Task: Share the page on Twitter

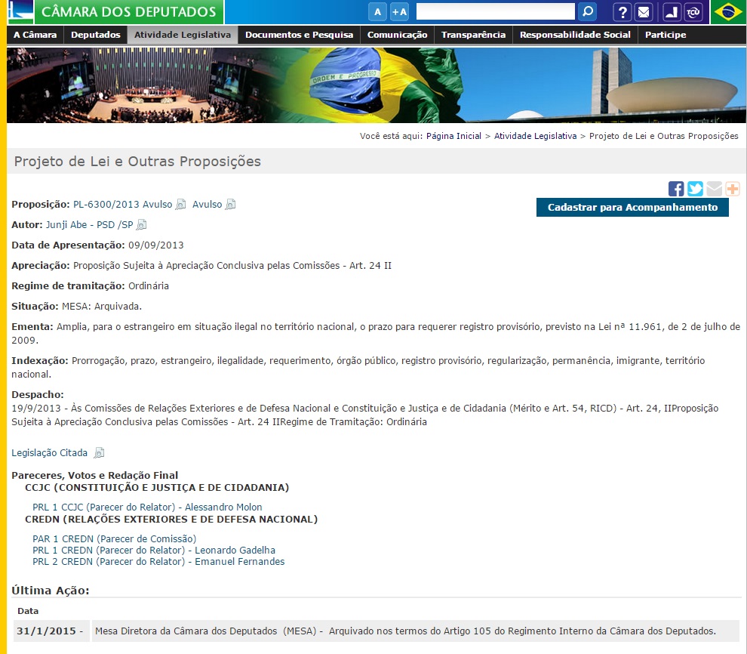Action: 695,189
